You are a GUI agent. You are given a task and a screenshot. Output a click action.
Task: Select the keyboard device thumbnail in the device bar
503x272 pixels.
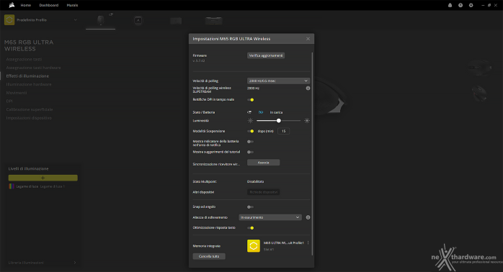pyautogui.click(x=213, y=21)
